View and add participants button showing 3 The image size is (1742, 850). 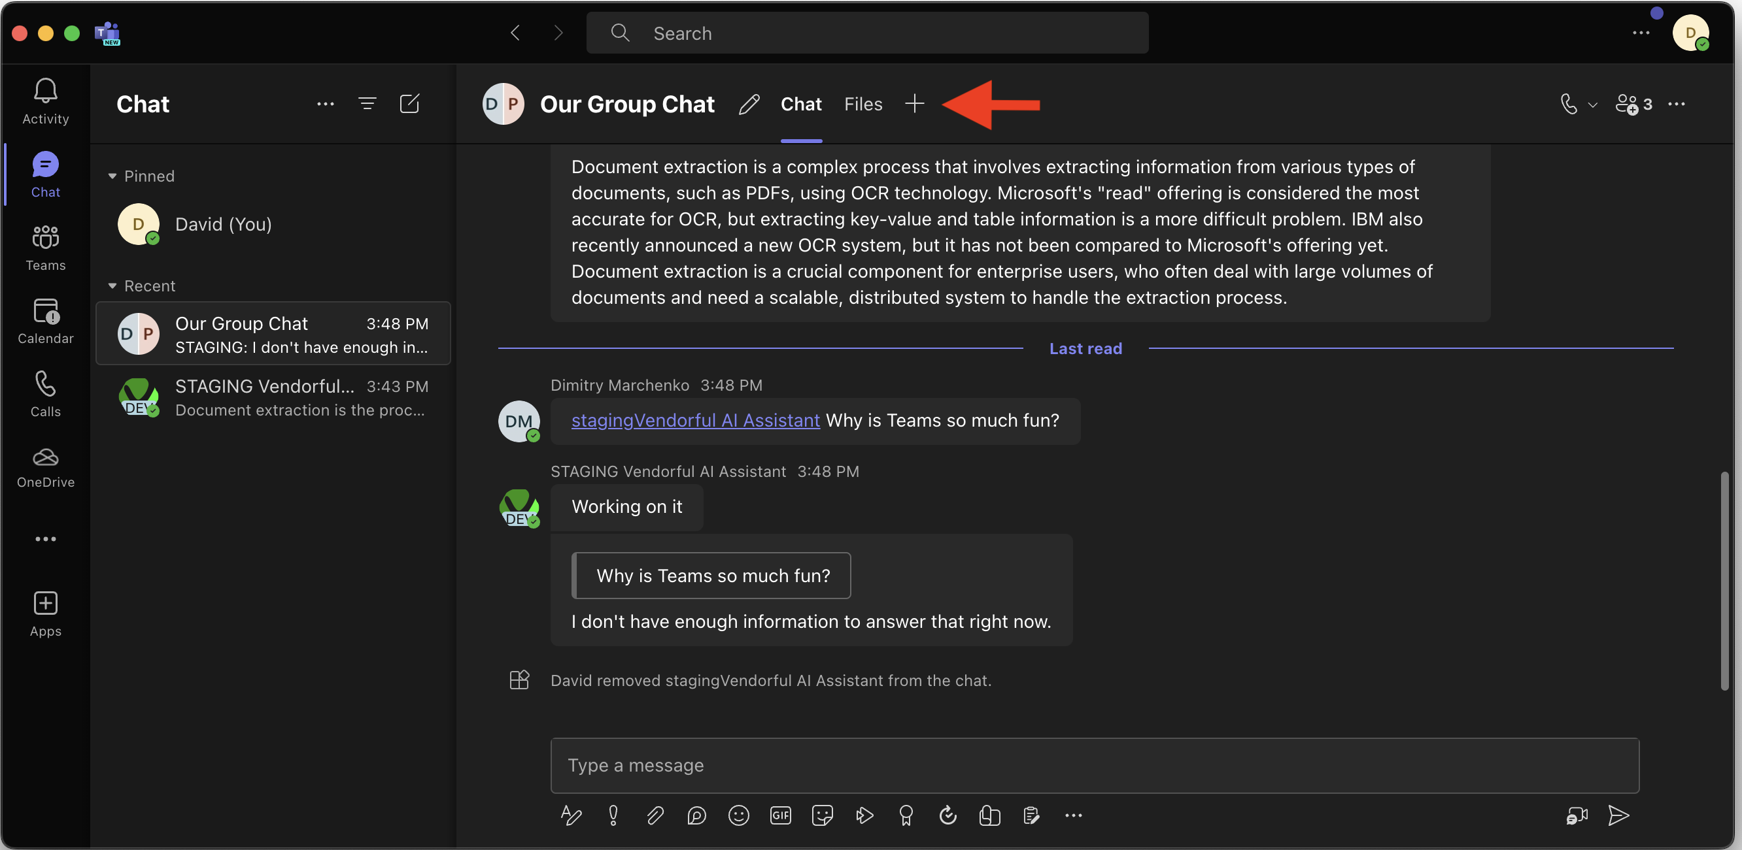(x=1633, y=104)
